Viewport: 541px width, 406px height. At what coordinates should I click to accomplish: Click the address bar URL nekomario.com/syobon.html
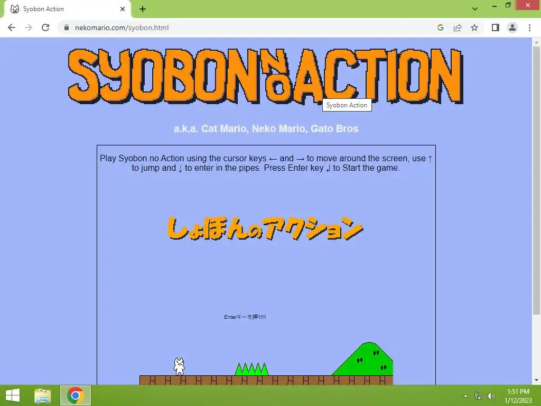122,27
